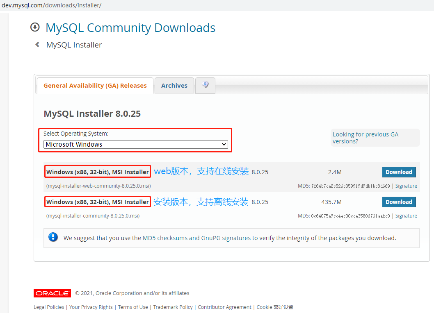Expand the Select Operating System dropdown
This screenshot has width=434, height=313.
[x=135, y=144]
